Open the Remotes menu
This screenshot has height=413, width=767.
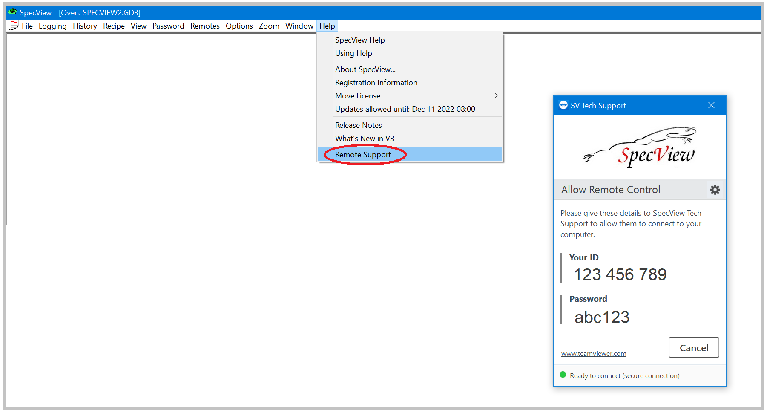(205, 26)
